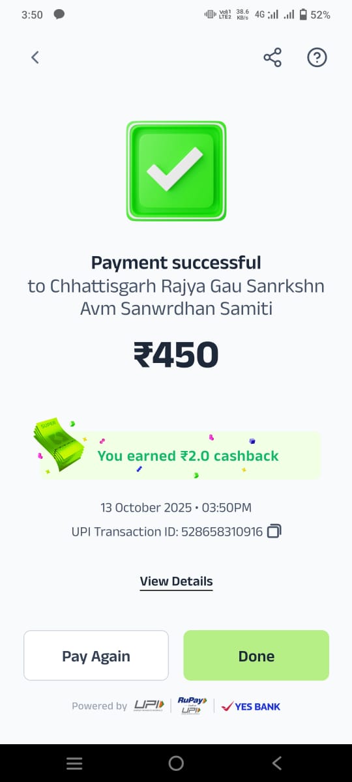The image size is (352, 782).
Task: Tap the ₹450 amount text
Action: pyautogui.click(x=176, y=355)
